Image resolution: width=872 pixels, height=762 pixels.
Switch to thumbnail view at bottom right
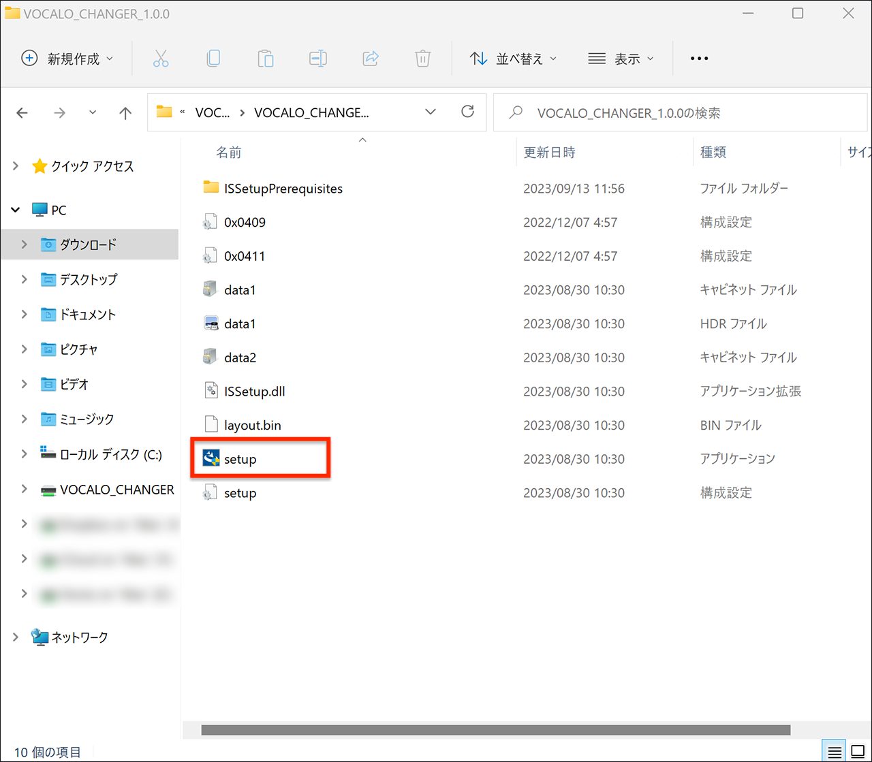(x=857, y=750)
